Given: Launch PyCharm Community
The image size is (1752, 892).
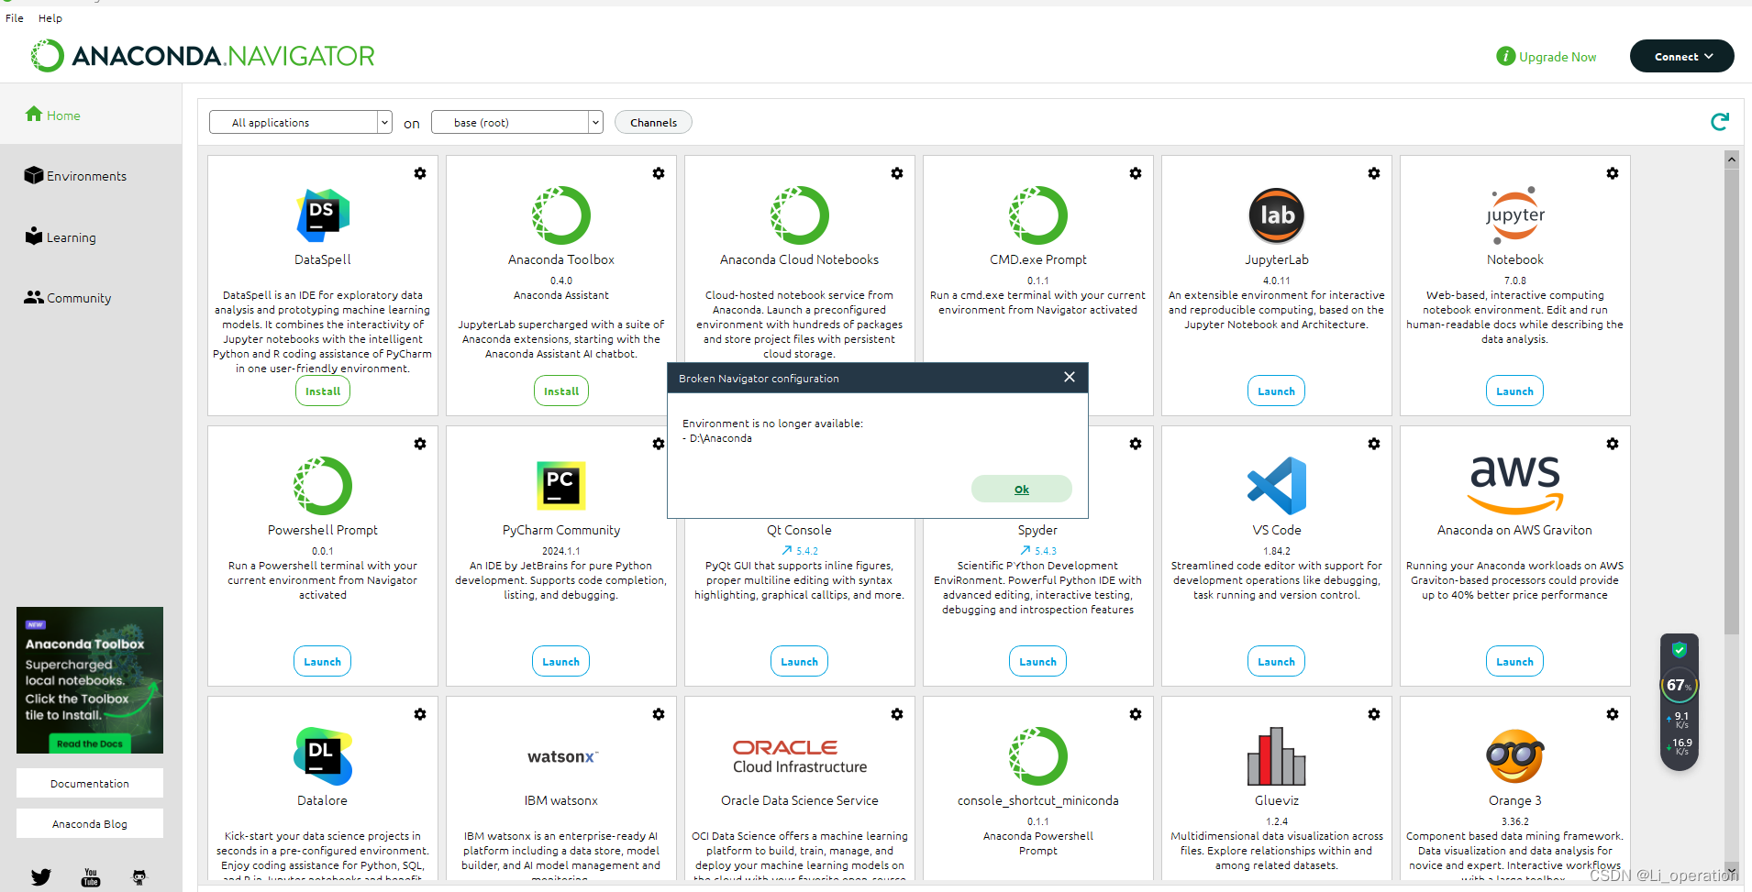Looking at the screenshot, I should click(x=561, y=662).
